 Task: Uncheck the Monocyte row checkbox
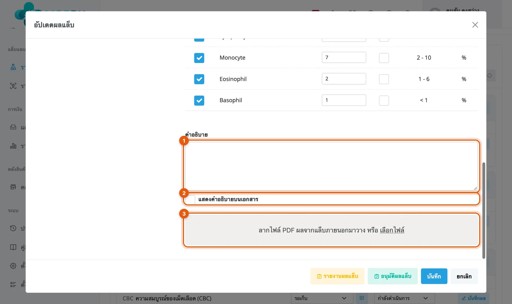[199, 58]
